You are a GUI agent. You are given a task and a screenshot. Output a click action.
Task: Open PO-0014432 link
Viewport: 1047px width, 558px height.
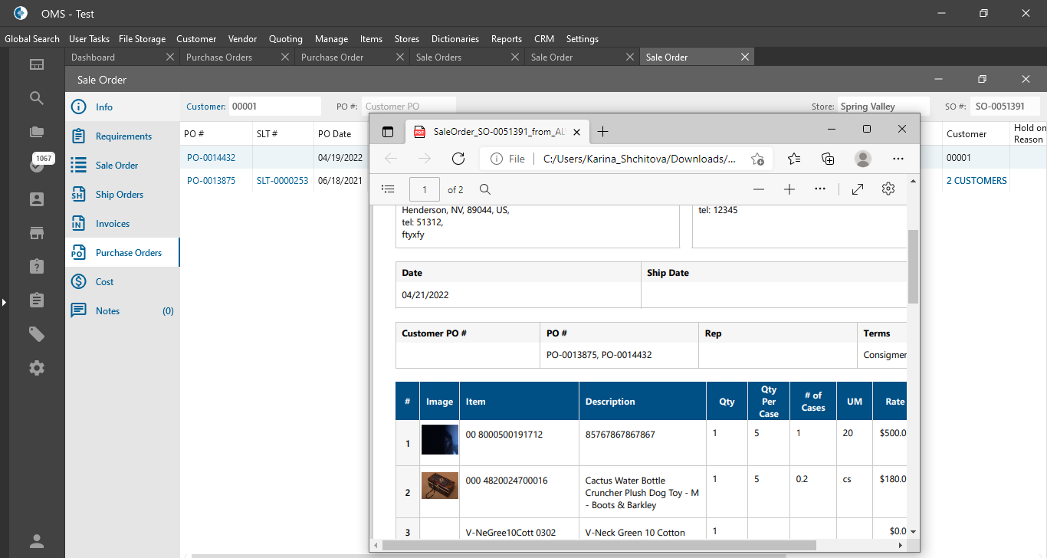211,157
